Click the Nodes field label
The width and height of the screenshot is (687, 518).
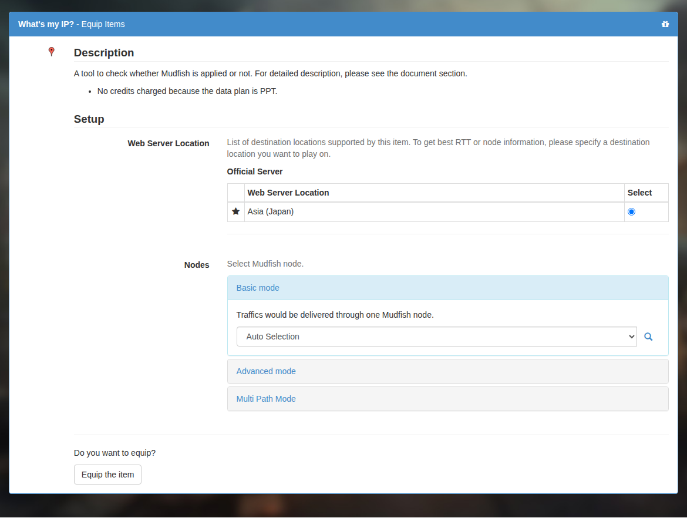[x=197, y=265]
